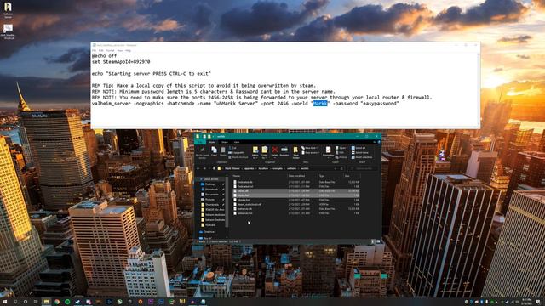Expand Quick access in the navigation pane
This screenshot has height=306, width=545.
[x=210, y=179]
